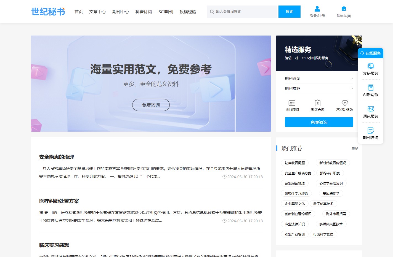Go to the 首页 menu item
Image resolution: width=393 pixels, height=257 pixels.
click(79, 12)
